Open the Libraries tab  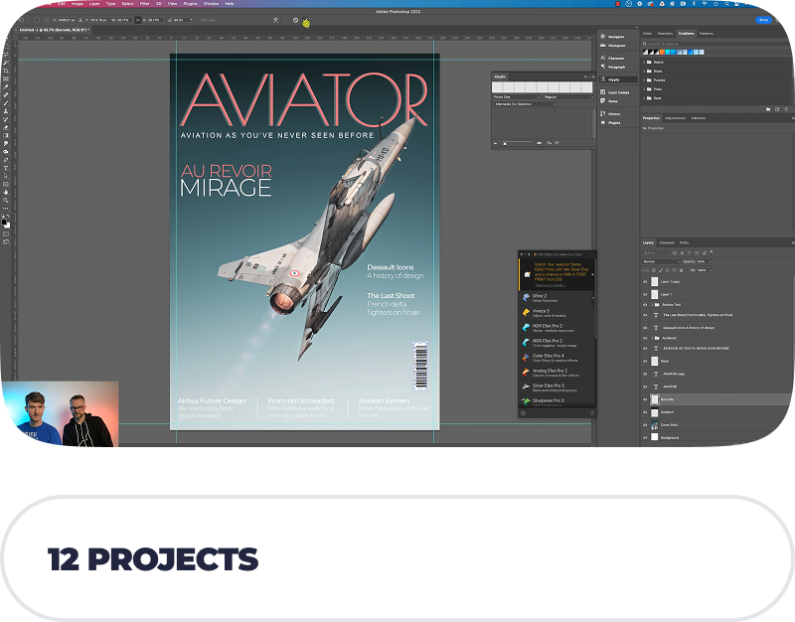699,118
